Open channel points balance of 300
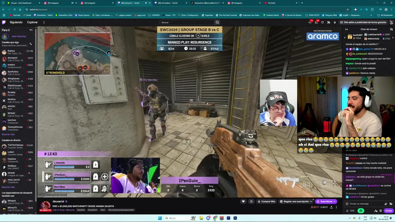Viewport: 395px width, 222px height. (x=350, y=211)
